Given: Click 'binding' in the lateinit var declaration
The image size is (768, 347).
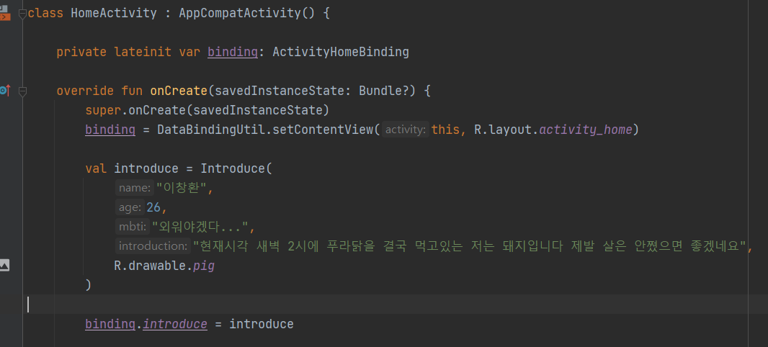Looking at the screenshot, I should point(233,51).
